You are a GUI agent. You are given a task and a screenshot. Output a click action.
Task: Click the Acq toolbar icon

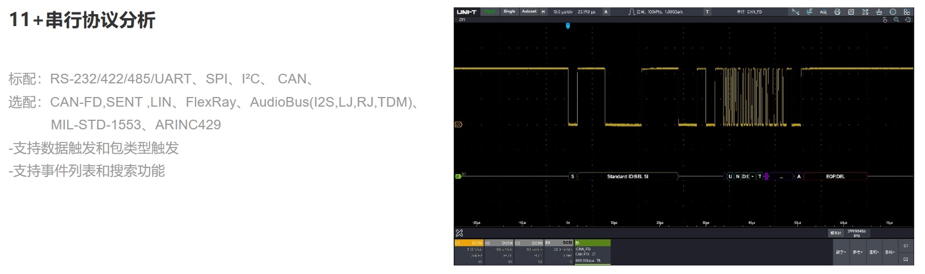(823, 11)
